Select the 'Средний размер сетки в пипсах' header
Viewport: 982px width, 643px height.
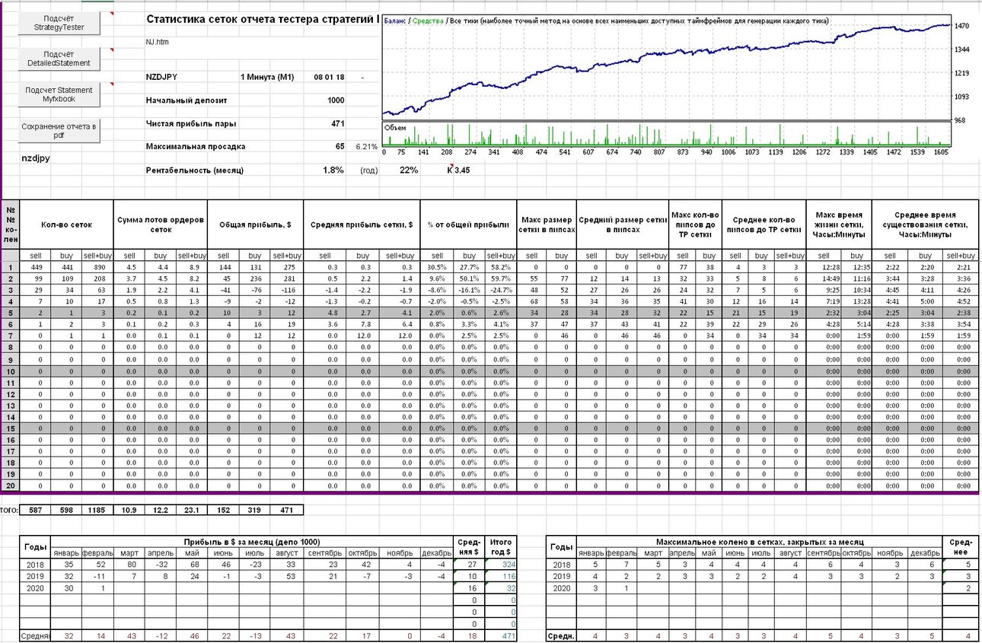coord(622,224)
